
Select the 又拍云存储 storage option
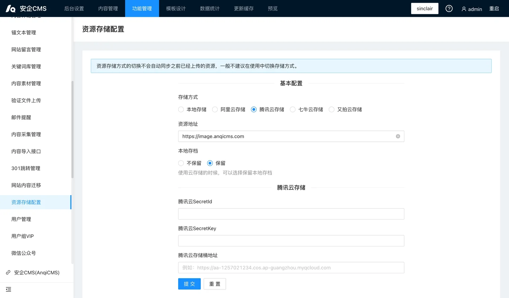[x=331, y=109]
